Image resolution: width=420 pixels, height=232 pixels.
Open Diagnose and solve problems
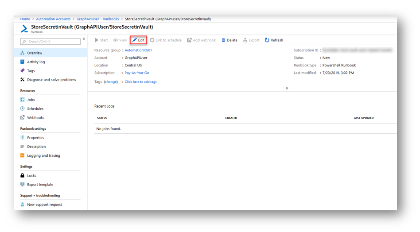click(x=51, y=80)
